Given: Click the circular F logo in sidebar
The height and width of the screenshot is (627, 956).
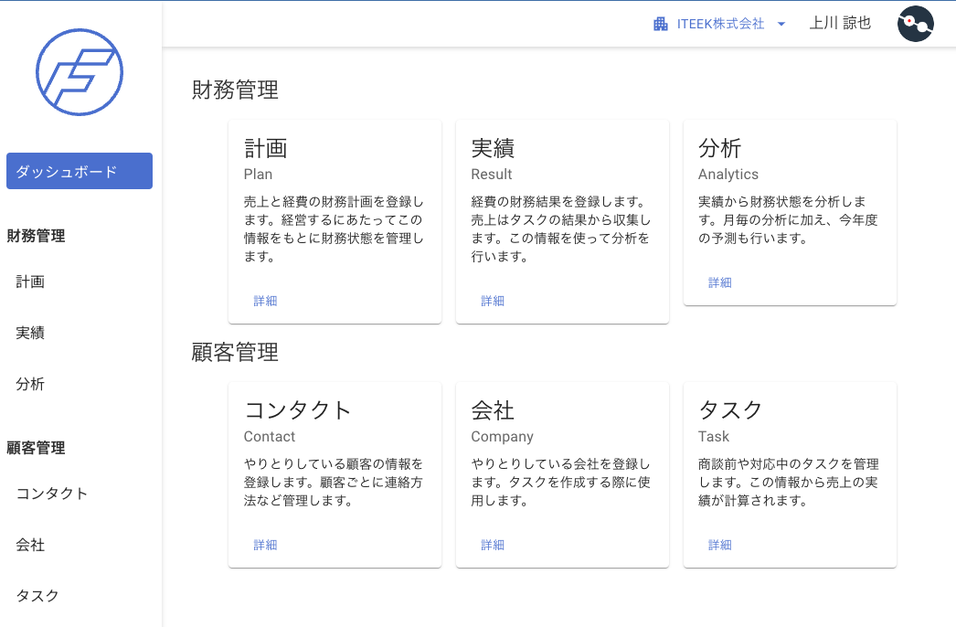Looking at the screenshot, I should click(80, 72).
